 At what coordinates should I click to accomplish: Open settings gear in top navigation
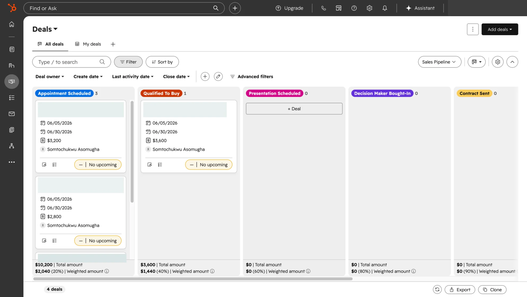(x=369, y=8)
